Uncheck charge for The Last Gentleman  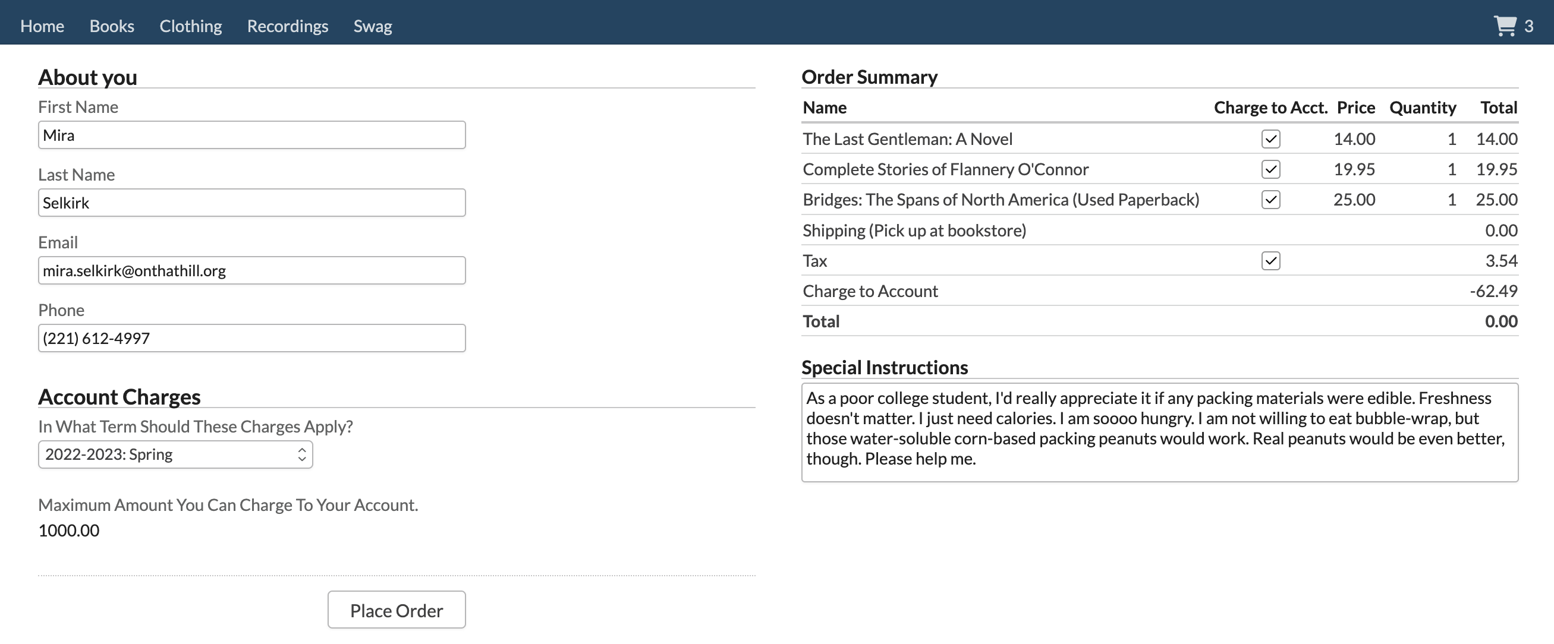point(1270,139)
